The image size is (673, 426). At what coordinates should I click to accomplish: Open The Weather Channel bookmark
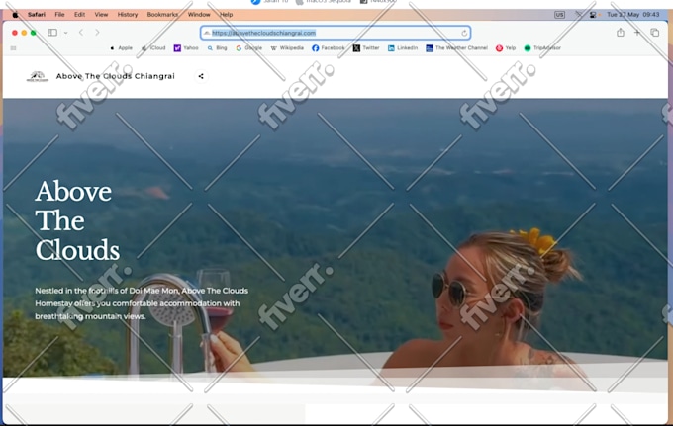point(456,48)
